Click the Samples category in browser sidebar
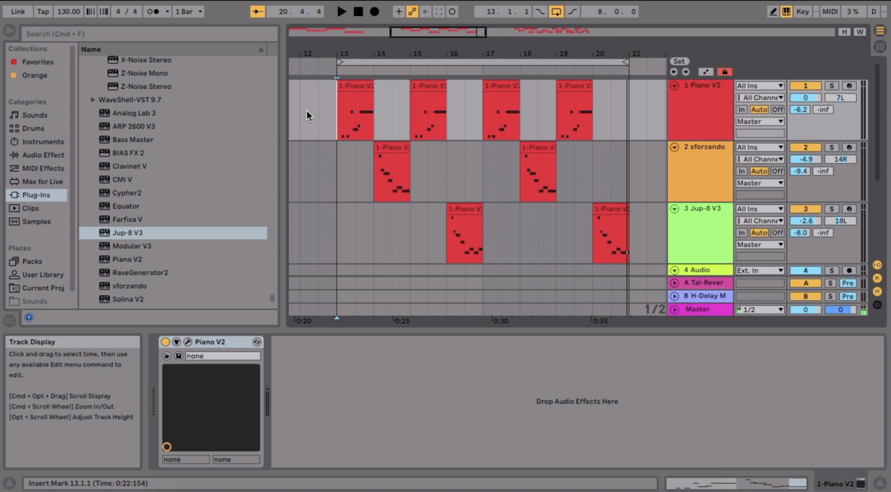 (x=36, y=221)
